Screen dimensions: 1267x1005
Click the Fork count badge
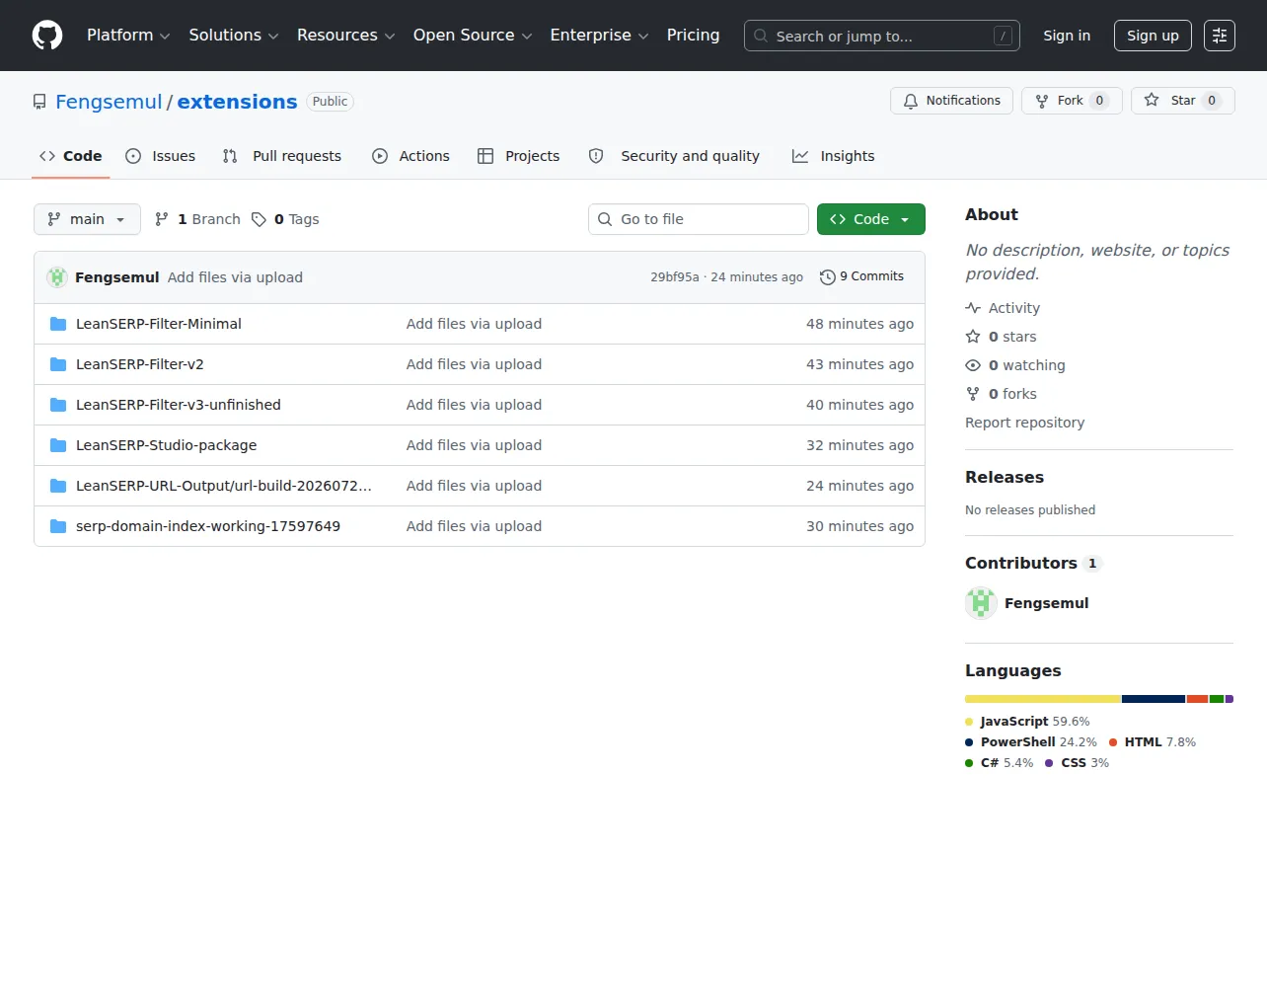pos(1099,101)
